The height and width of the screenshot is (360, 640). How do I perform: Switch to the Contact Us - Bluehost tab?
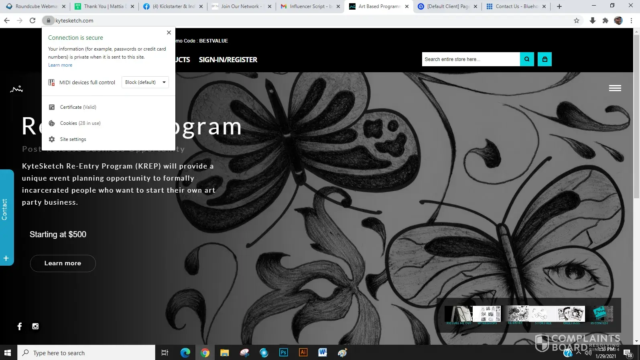point(516,6)
